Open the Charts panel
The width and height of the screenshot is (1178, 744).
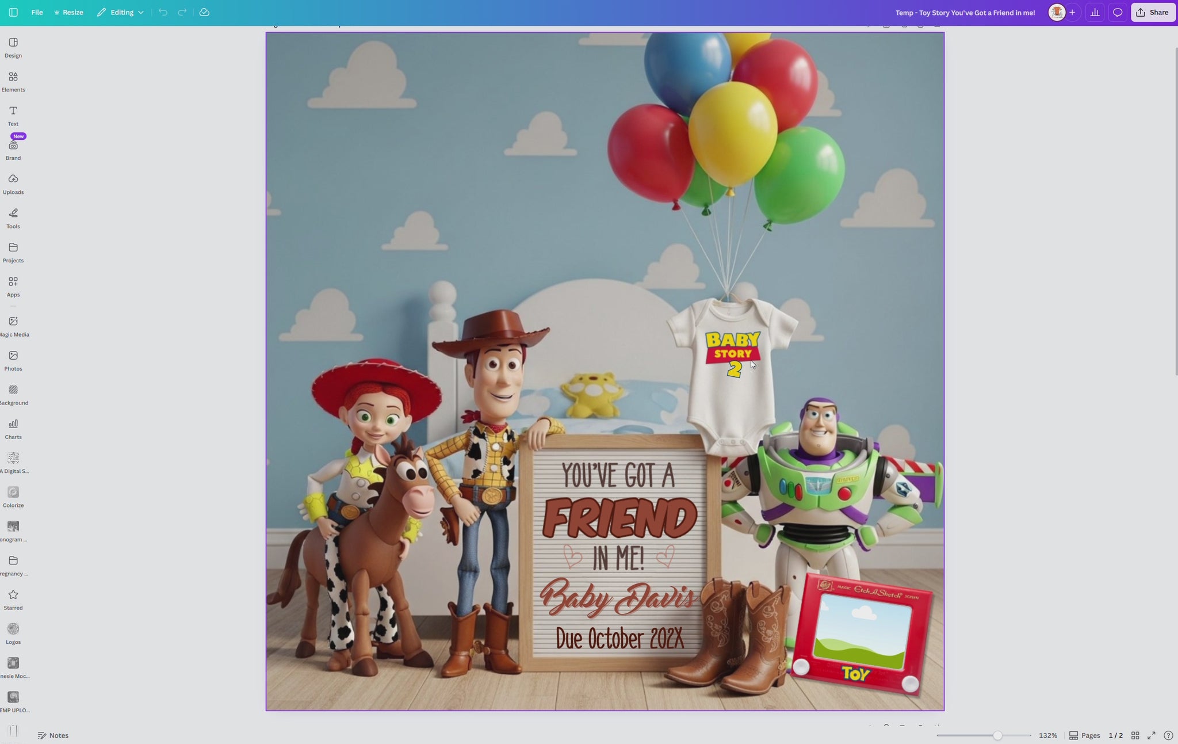point(13,427)
